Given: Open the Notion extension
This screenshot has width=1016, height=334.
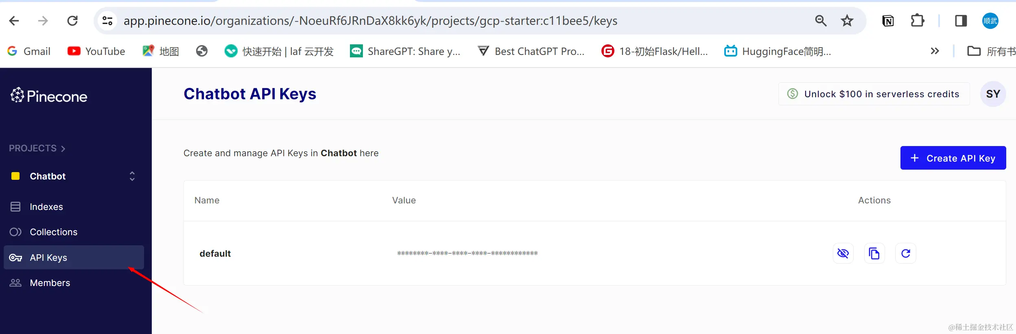Looking at the screenshot, I should (x=888, y=21).
